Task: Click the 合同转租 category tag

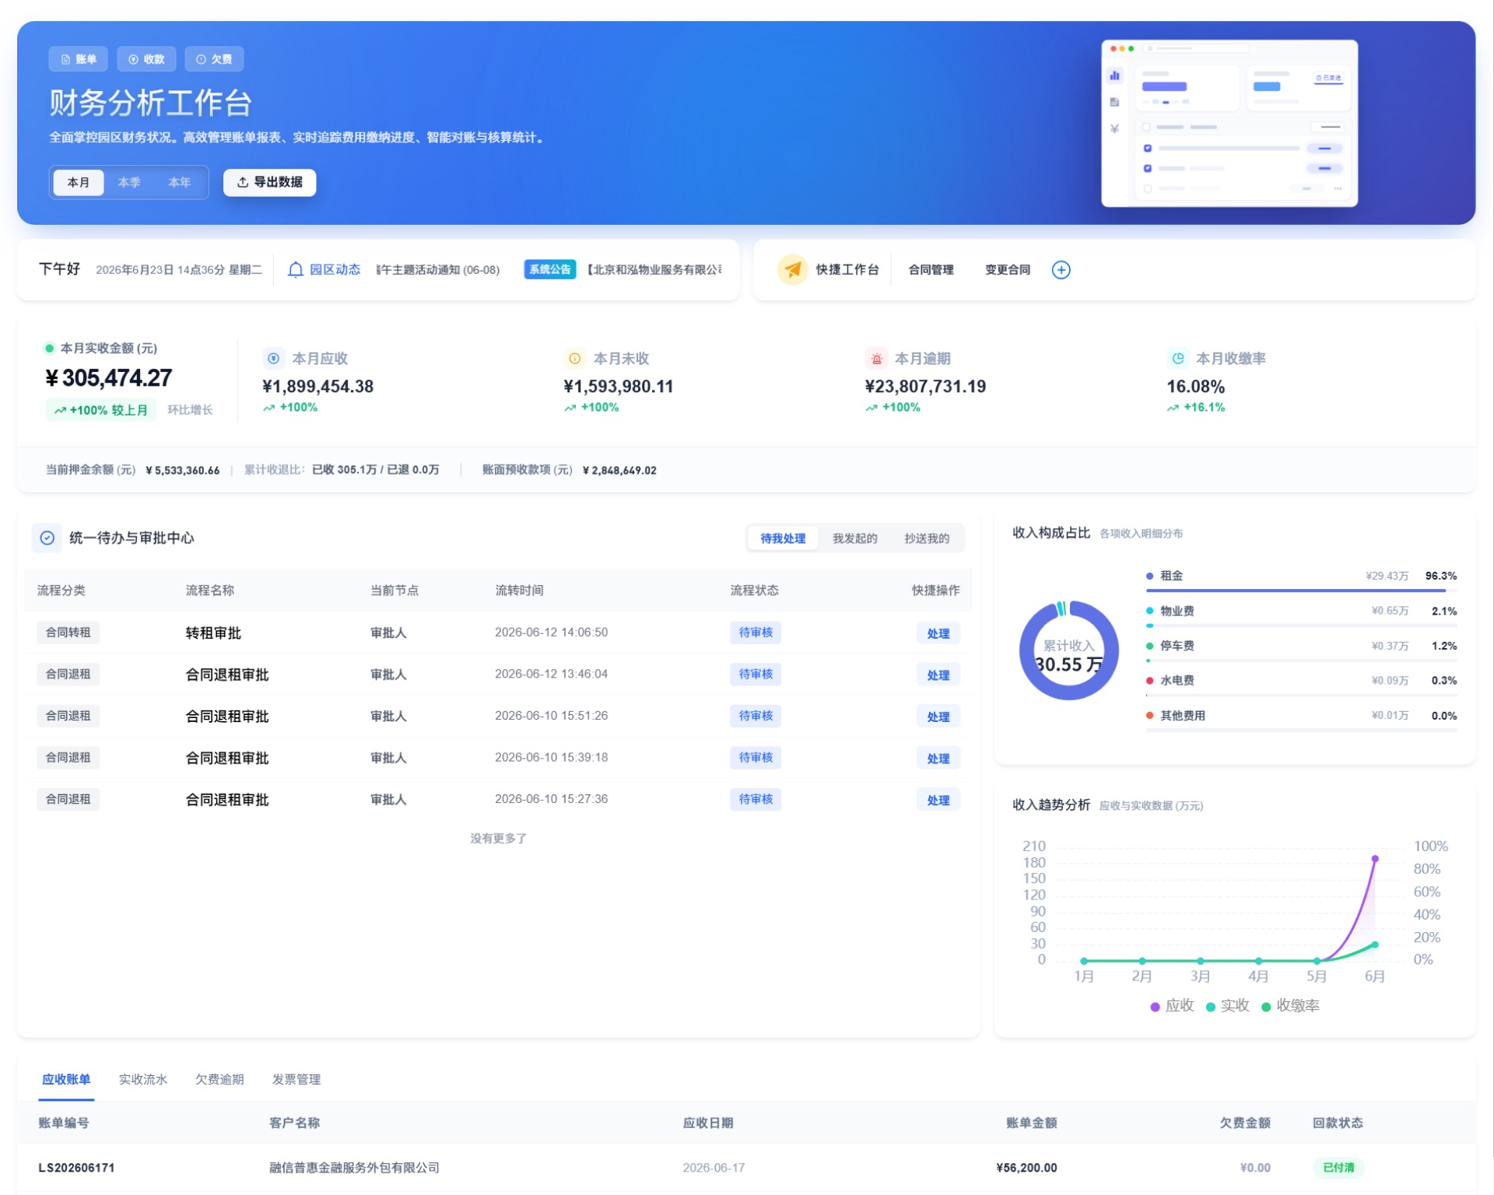Action: tap(68, 633)
